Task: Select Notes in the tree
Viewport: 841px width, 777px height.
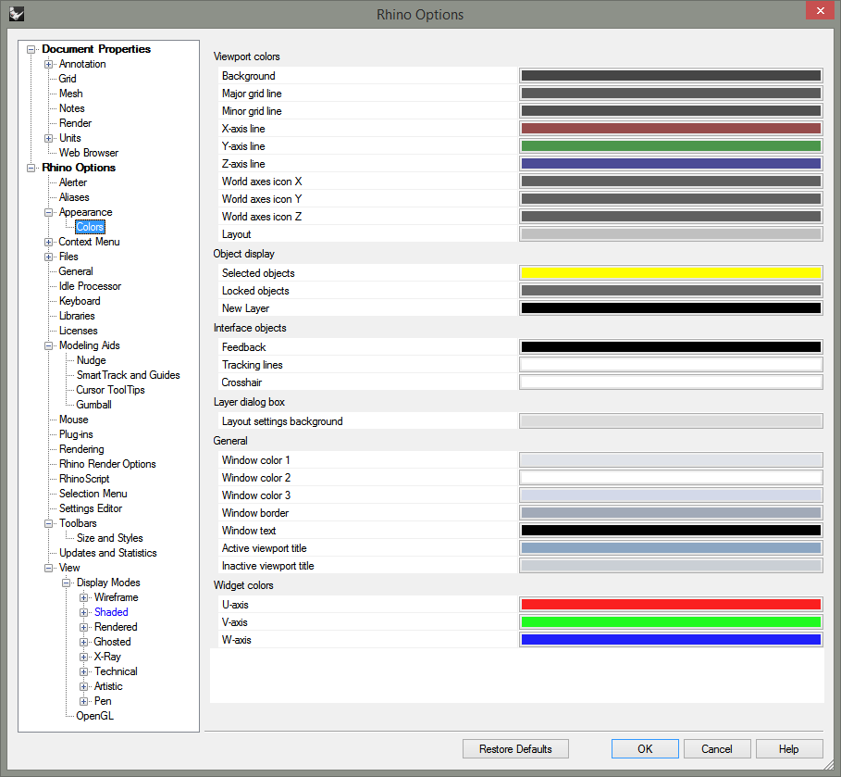Action: pos(72,108)
